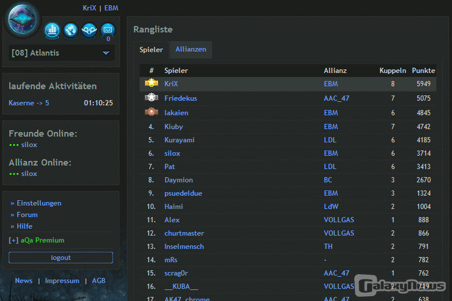Click the city buildings overview icon
The image size is (452, 301).
pyautogui.click(x=53, y=29)
